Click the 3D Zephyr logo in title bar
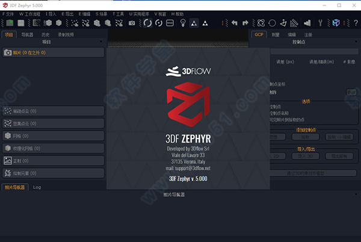Image resolution: width=361 pixels, height=242 pixels. (x=5, y=5)
